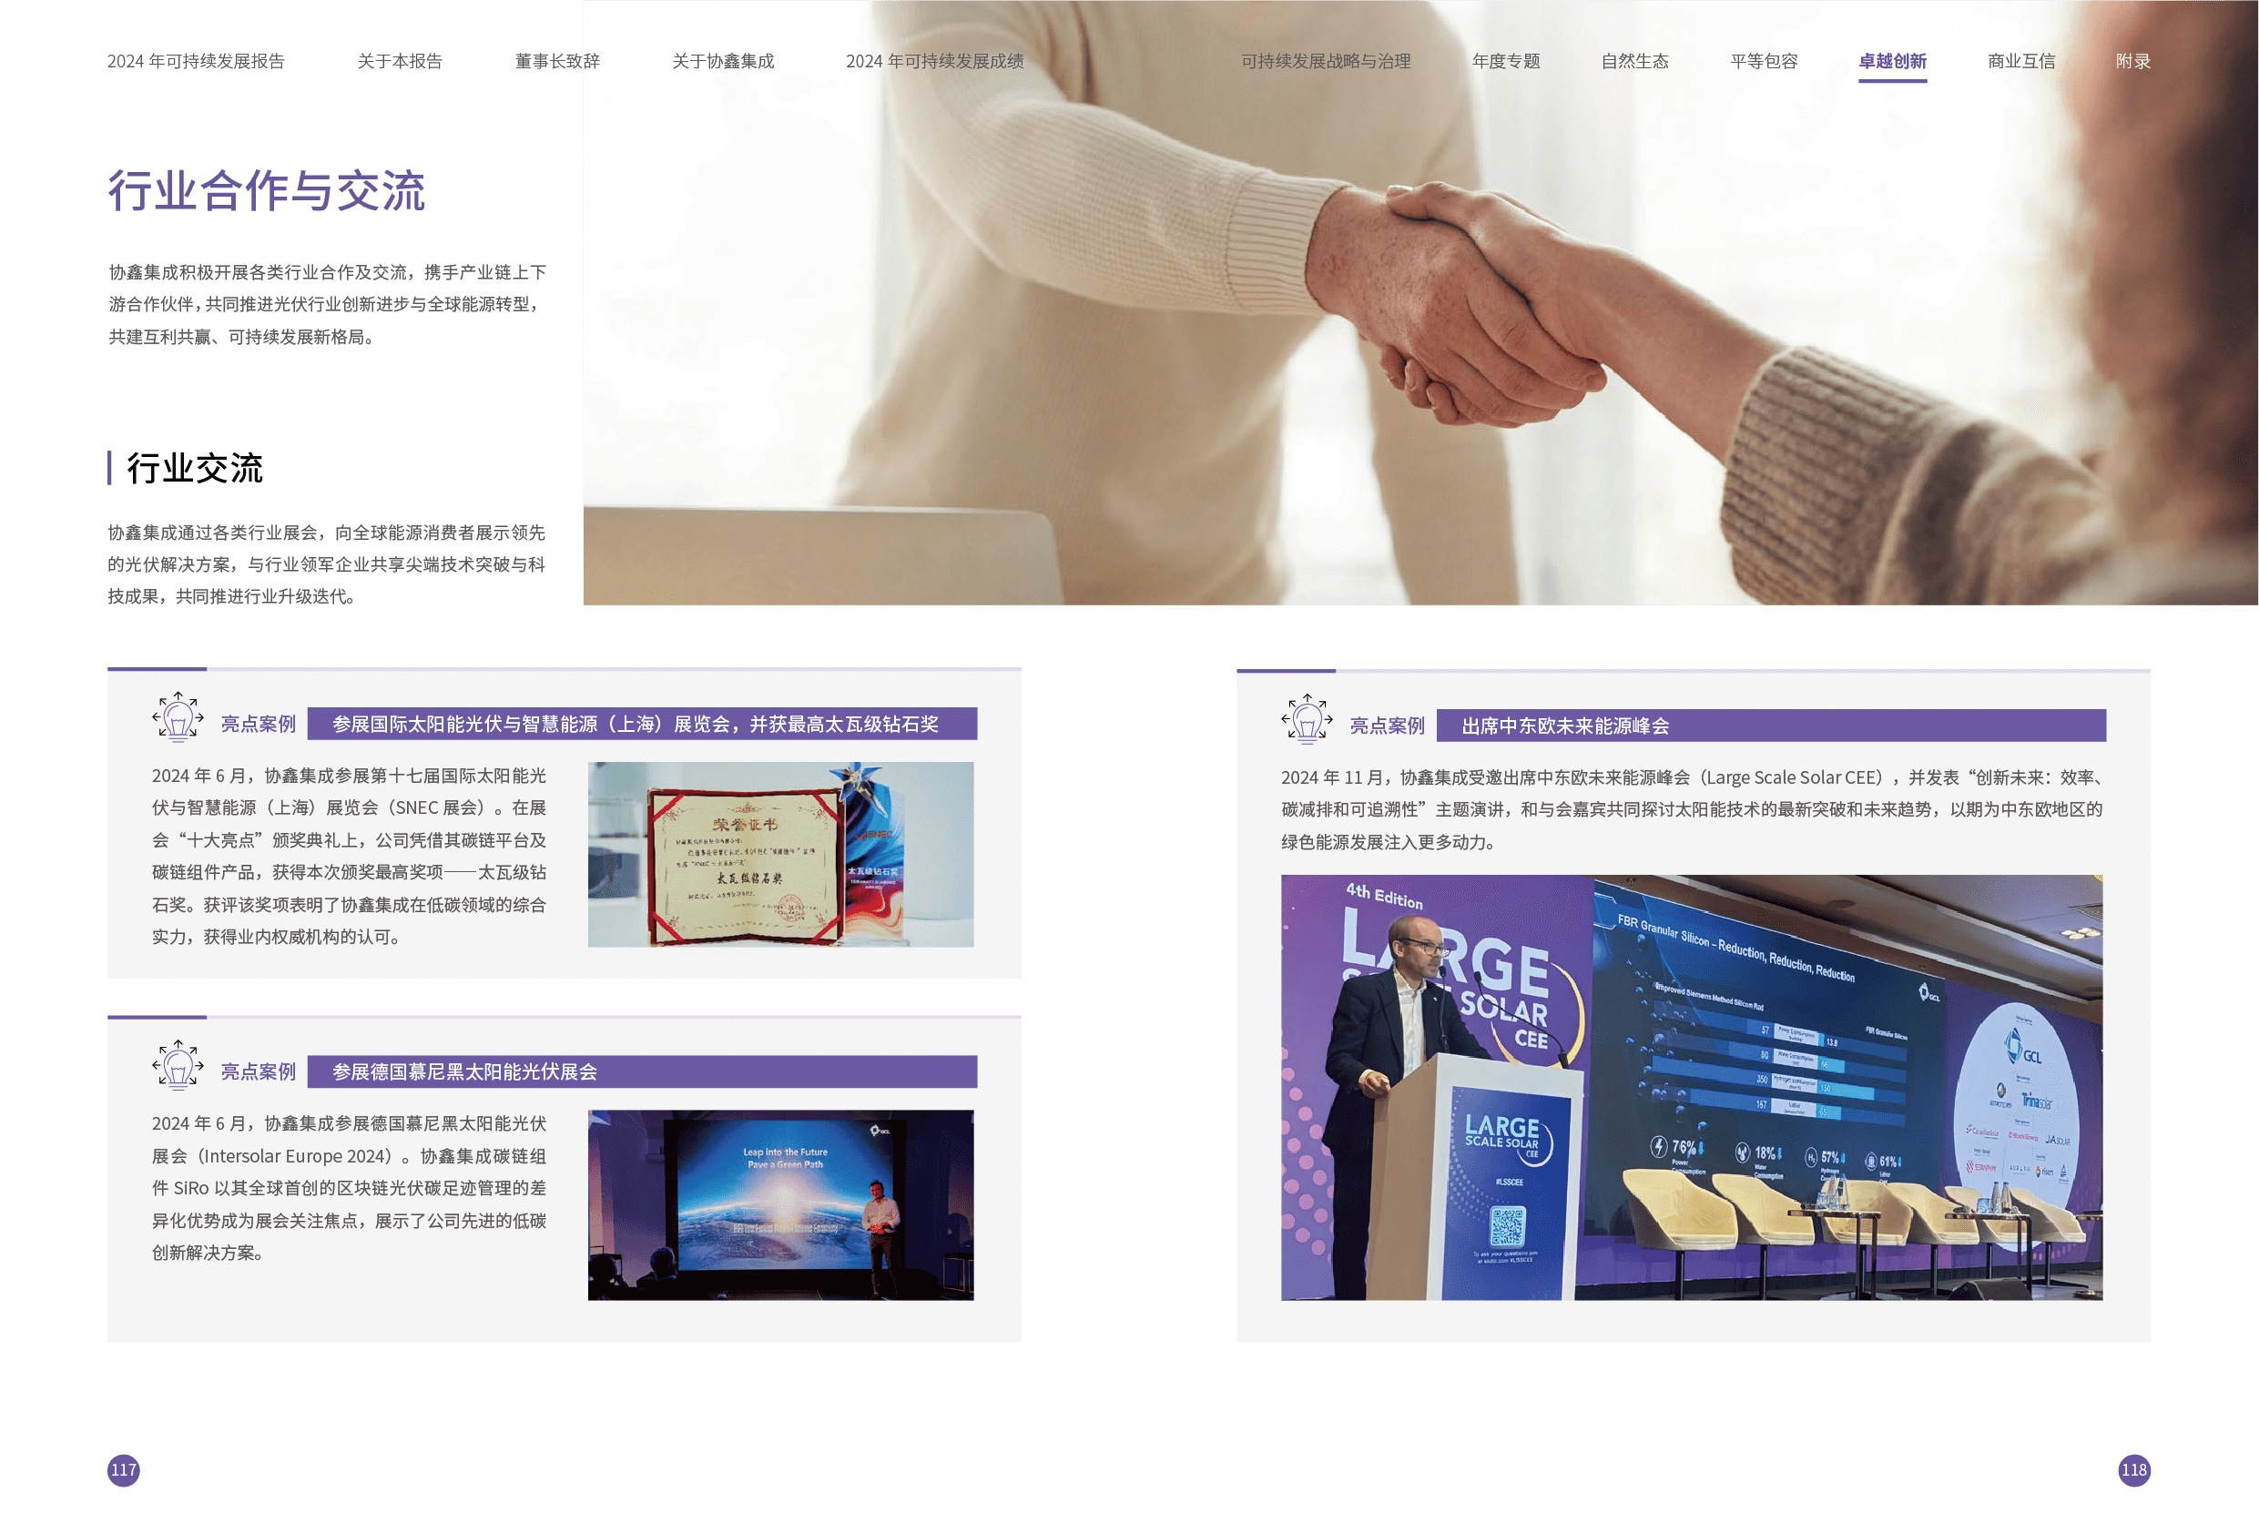Select the 平等包容 tab
The image size is (2259, 1533).
click(1764, 61)
